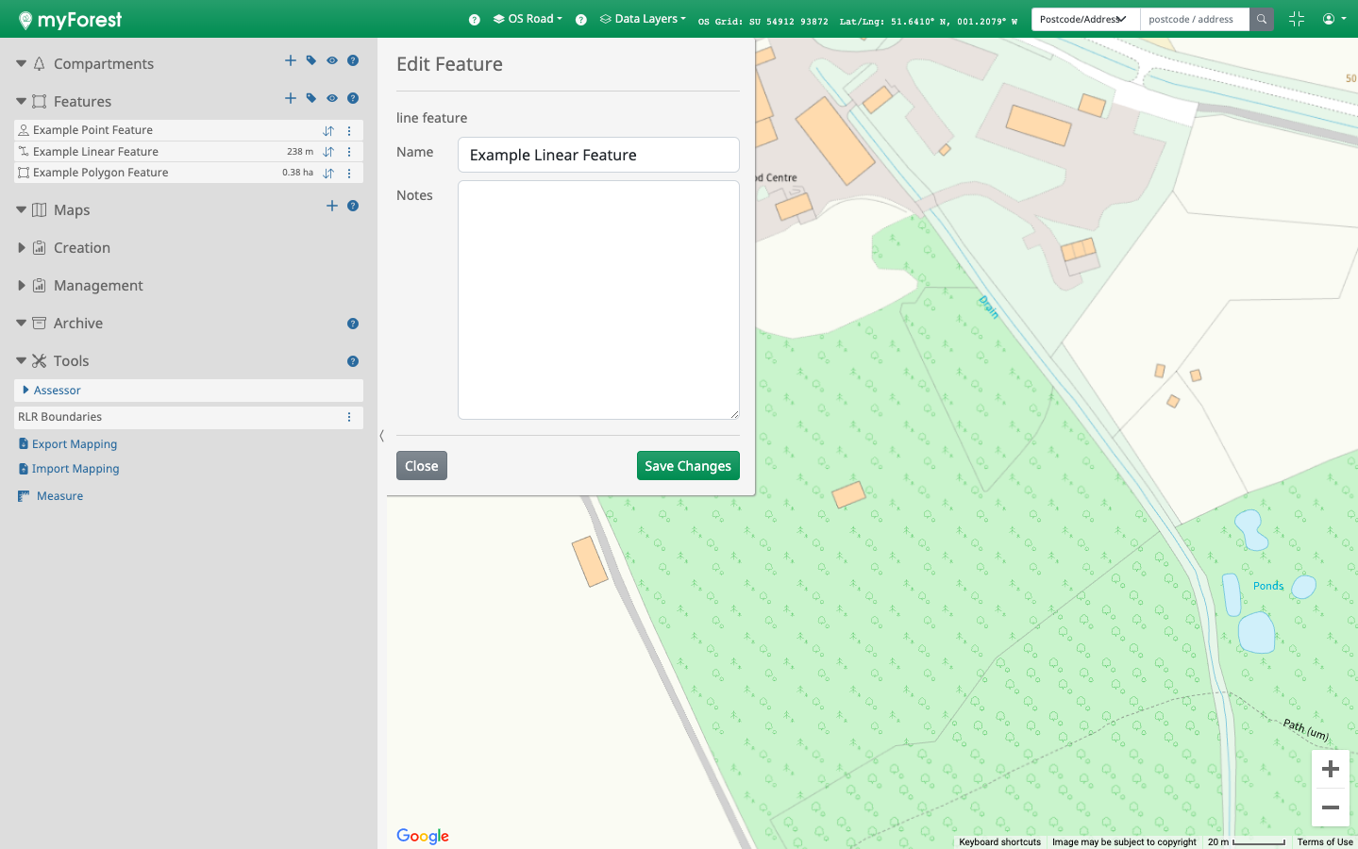Zoom in on the map

point(1330,770)
